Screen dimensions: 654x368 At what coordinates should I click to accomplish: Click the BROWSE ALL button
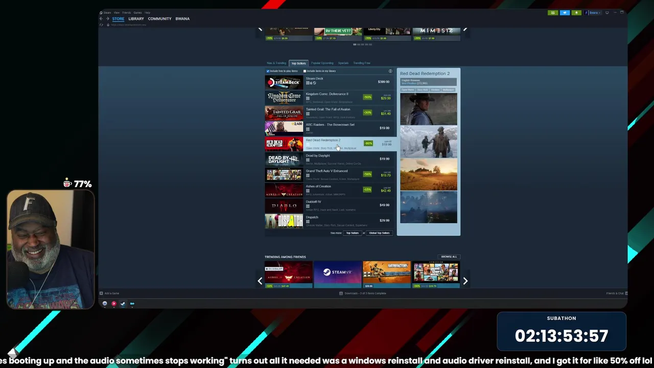tap(449, 257)
